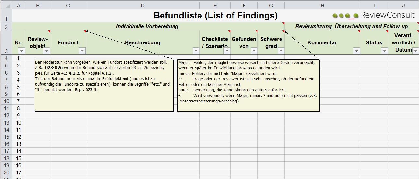Image resolution: width=419 pixels, height=179 pixels.
Task: Select column D header
Action: point(143,6)
